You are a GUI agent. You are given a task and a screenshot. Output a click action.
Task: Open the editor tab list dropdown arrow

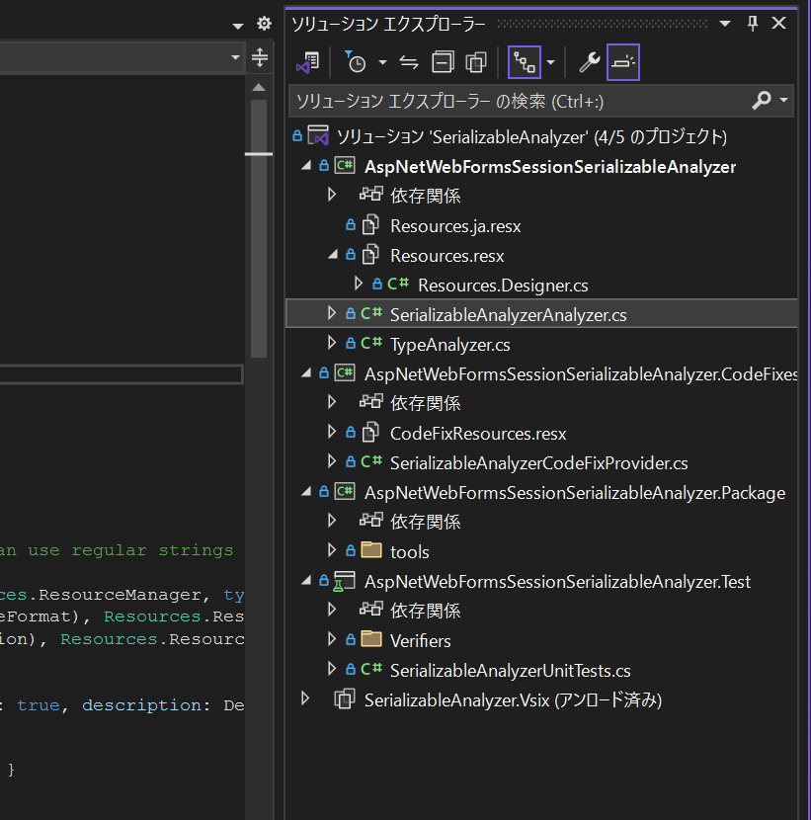point(238,25)
